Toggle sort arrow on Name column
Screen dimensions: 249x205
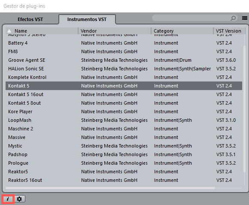click(x=9, y=31)
